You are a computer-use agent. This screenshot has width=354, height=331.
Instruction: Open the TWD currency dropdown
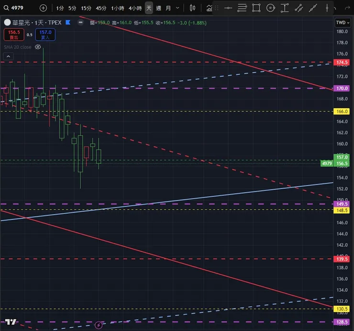click(343, 23)
